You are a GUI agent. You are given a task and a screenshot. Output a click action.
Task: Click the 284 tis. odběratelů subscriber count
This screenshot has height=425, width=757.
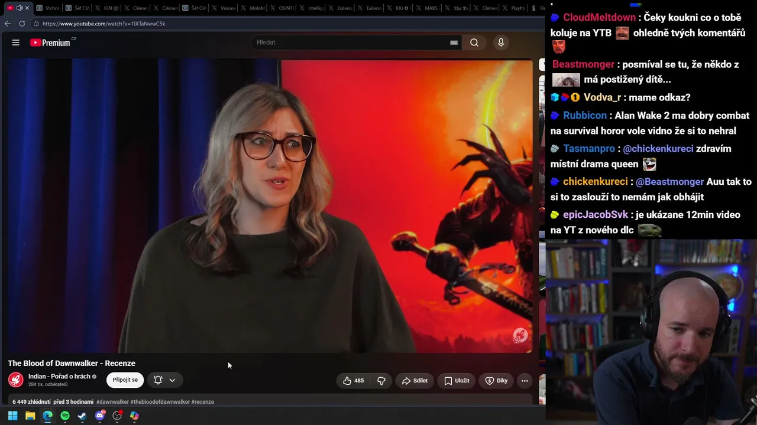(x=48, y=384)
